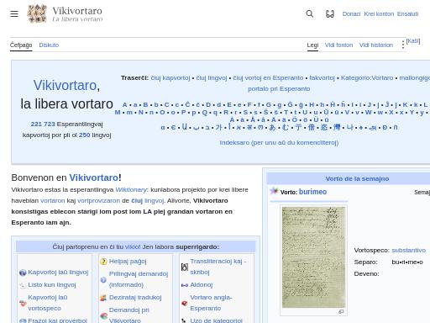The height and width of the screenshot is (323, 430).
Task: Open the vertical dots more menu
Action: (403, 45)
